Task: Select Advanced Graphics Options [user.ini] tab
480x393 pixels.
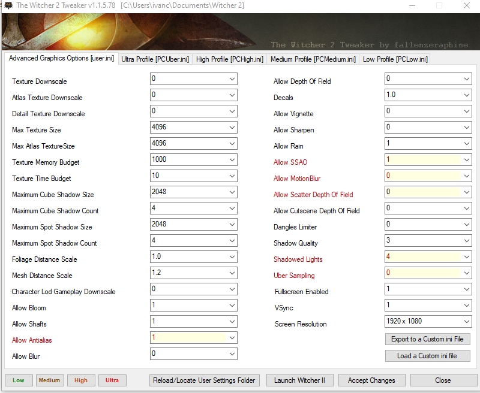Action: coord(61,58)
